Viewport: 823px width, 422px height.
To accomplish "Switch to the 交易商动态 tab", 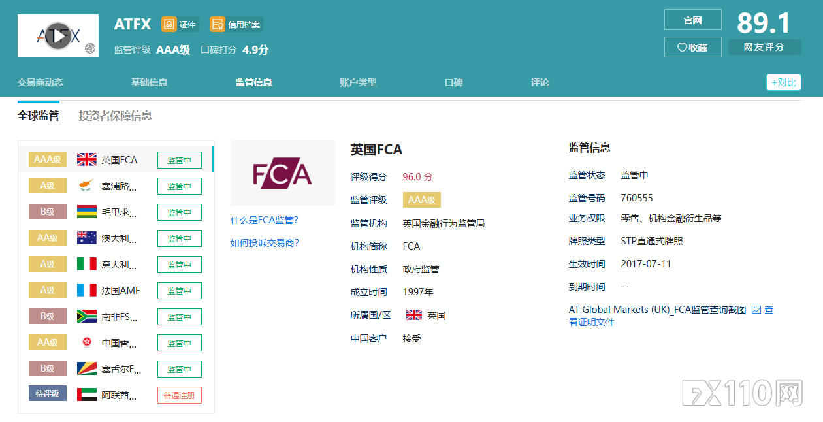I will pyautogui.click(x=40, y=82).
